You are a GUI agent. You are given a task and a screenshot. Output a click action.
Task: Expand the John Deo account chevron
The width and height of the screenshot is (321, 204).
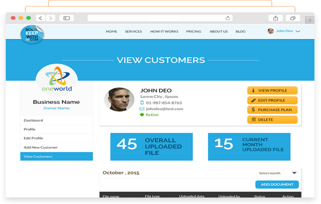pos(298,31)
